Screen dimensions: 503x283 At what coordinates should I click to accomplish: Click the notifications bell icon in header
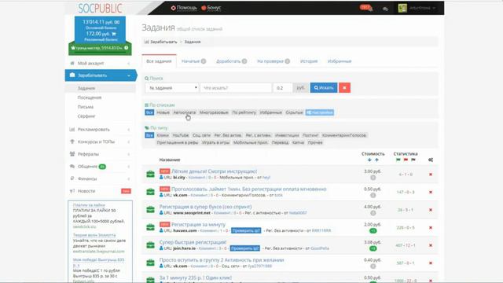tap(370, 9)
